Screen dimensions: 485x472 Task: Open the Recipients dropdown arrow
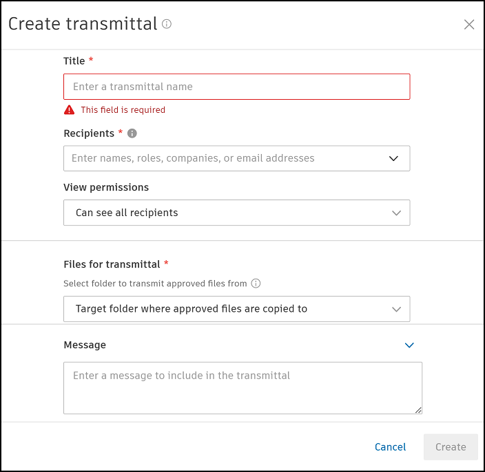point(393,158)
